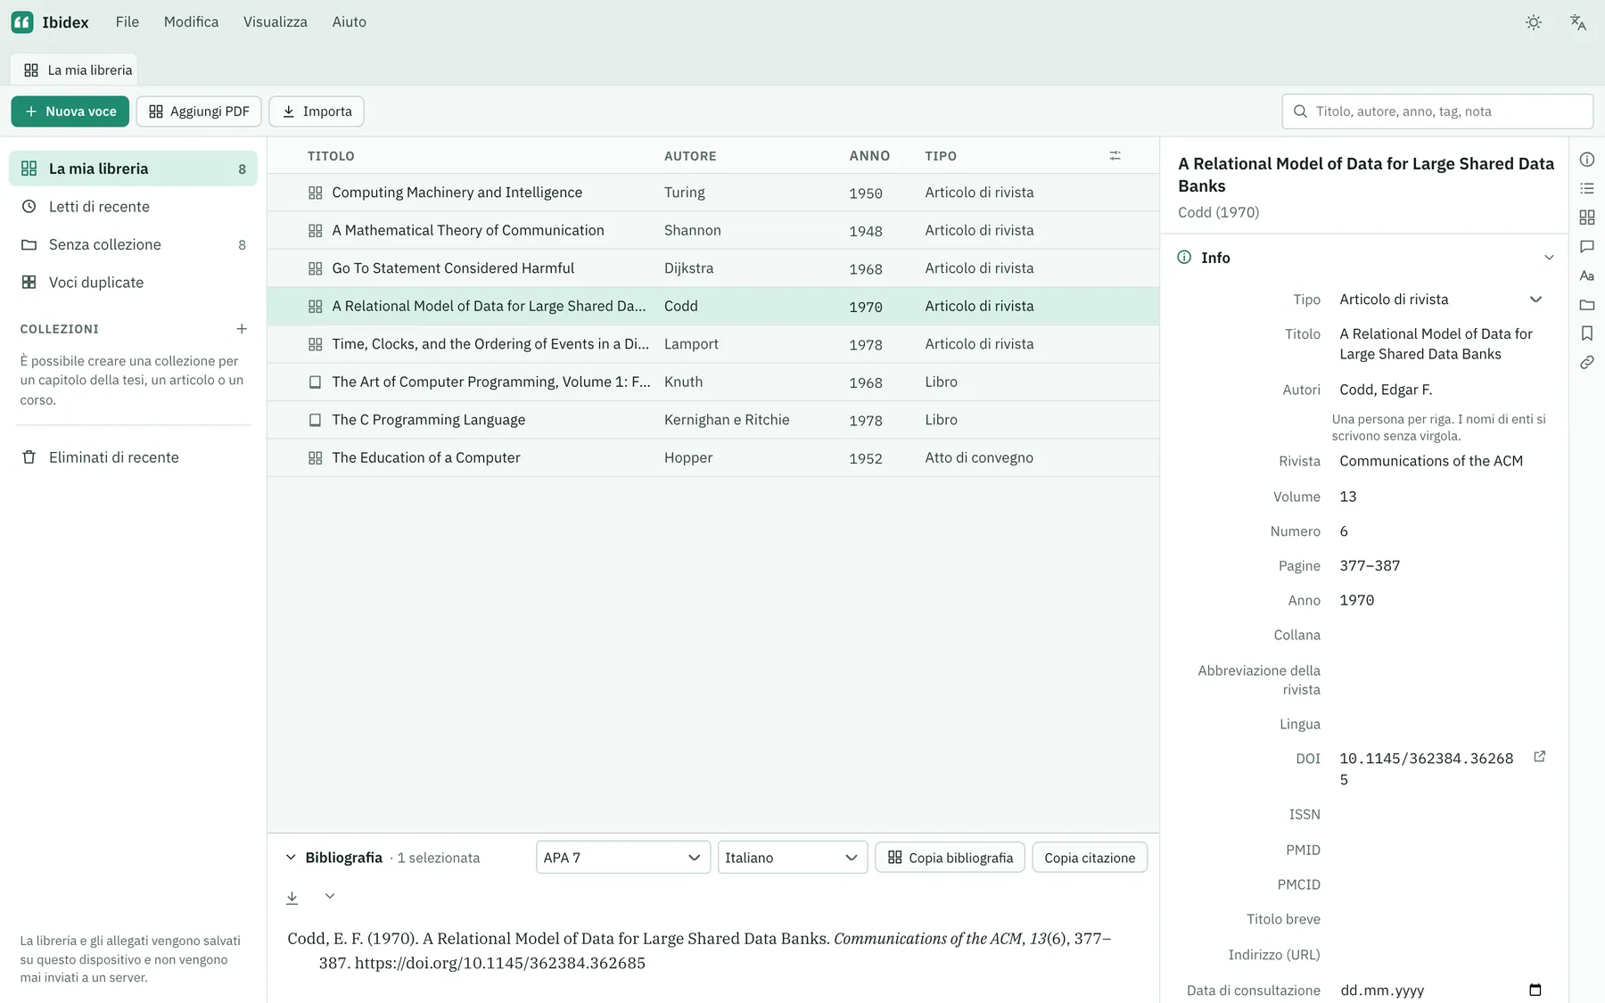Open the calendar picker for Data di consultazione
The width and height of the screenshot is (1605, 1003).
[x=1535, y=990]
